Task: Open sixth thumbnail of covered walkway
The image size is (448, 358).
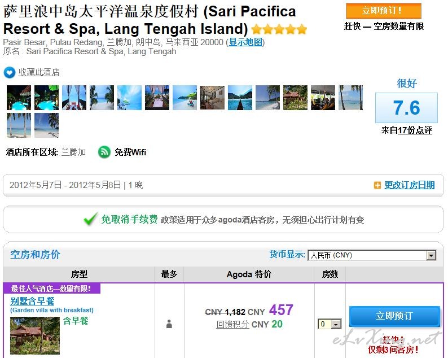Action: (x=157, y=98)
